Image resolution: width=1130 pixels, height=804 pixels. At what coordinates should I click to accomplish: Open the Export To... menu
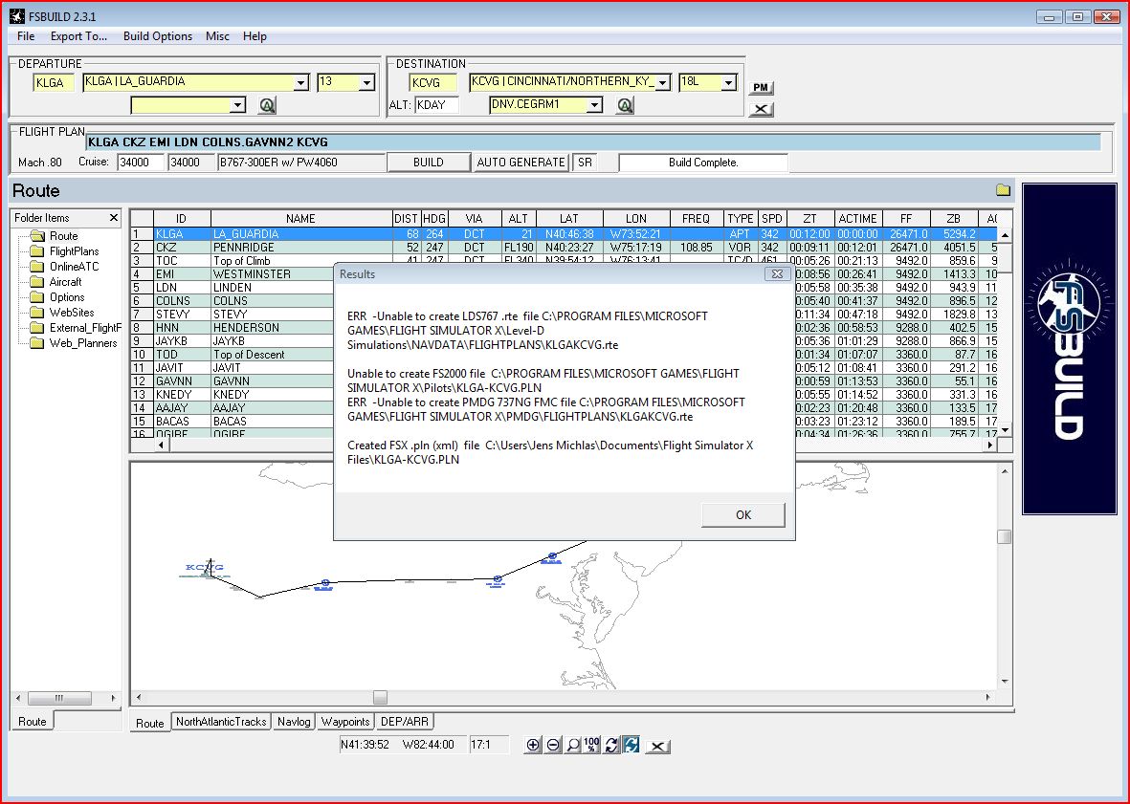[78, 36]
